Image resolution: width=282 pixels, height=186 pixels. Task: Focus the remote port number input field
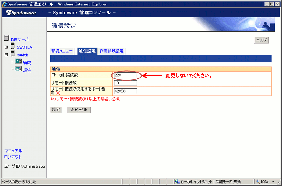[125, 91]
